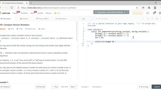Image resolution: width=161 pixels, height=90 pixels.
Task: Click the Premium button
Action: pos(138,13)
